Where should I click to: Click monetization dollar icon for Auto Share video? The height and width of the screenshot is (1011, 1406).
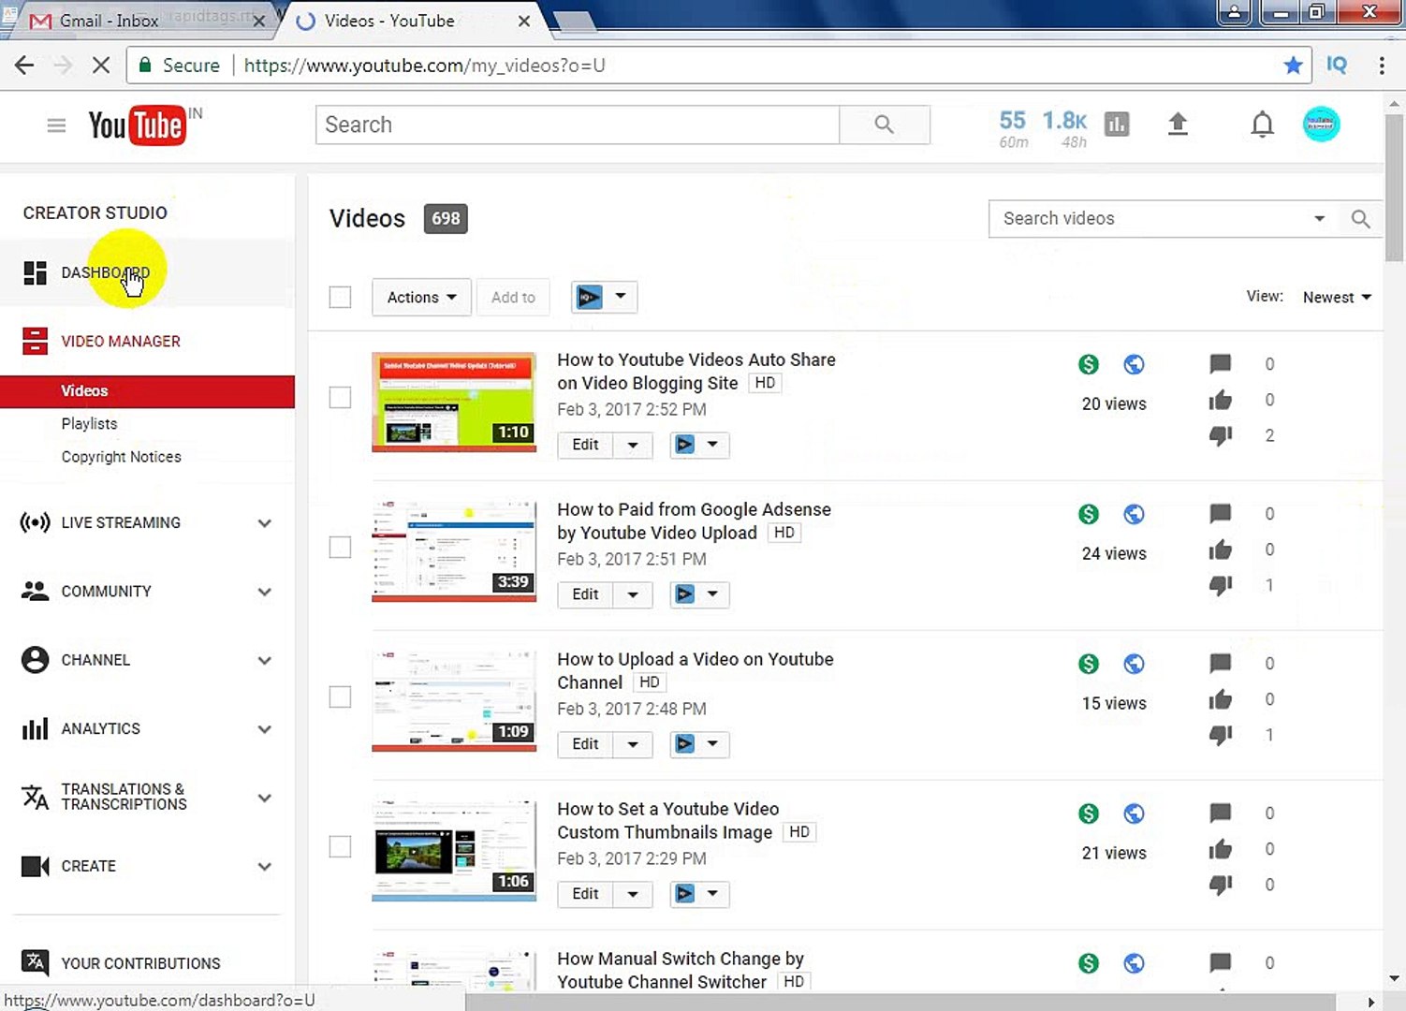coord(1088,364)
